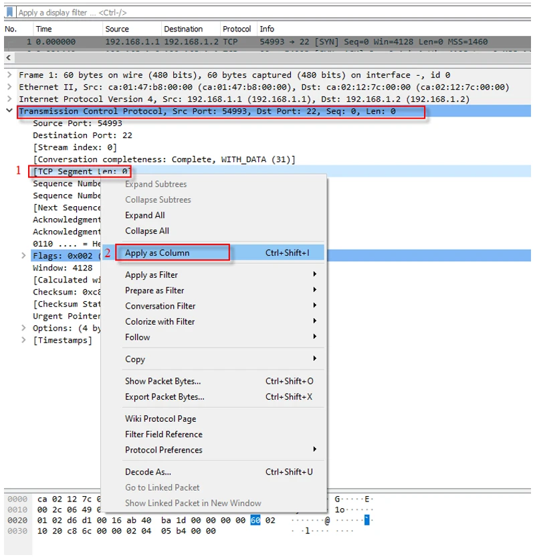The width and height of the screenshot is (533, 557).
Task: Select Expand All in context menu
Action: (x=144, y=216)
